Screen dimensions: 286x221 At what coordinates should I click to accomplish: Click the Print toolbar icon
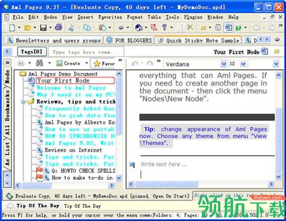pos(58,27)
